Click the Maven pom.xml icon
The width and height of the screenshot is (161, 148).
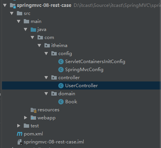point(20,134)
